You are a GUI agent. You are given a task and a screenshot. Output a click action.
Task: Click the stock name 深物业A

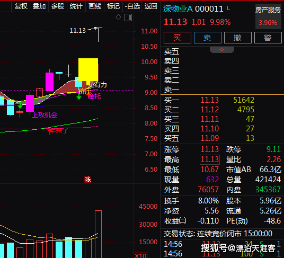pos(178,9)
